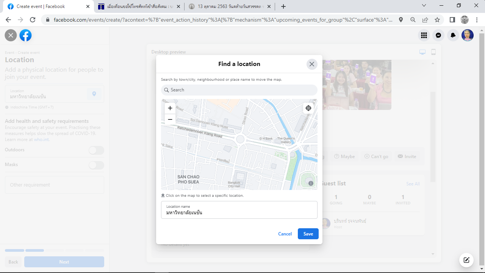The width and height of the screenshot is (485, 273).
Task: Locate my position on the map
Action: (308, 108)
